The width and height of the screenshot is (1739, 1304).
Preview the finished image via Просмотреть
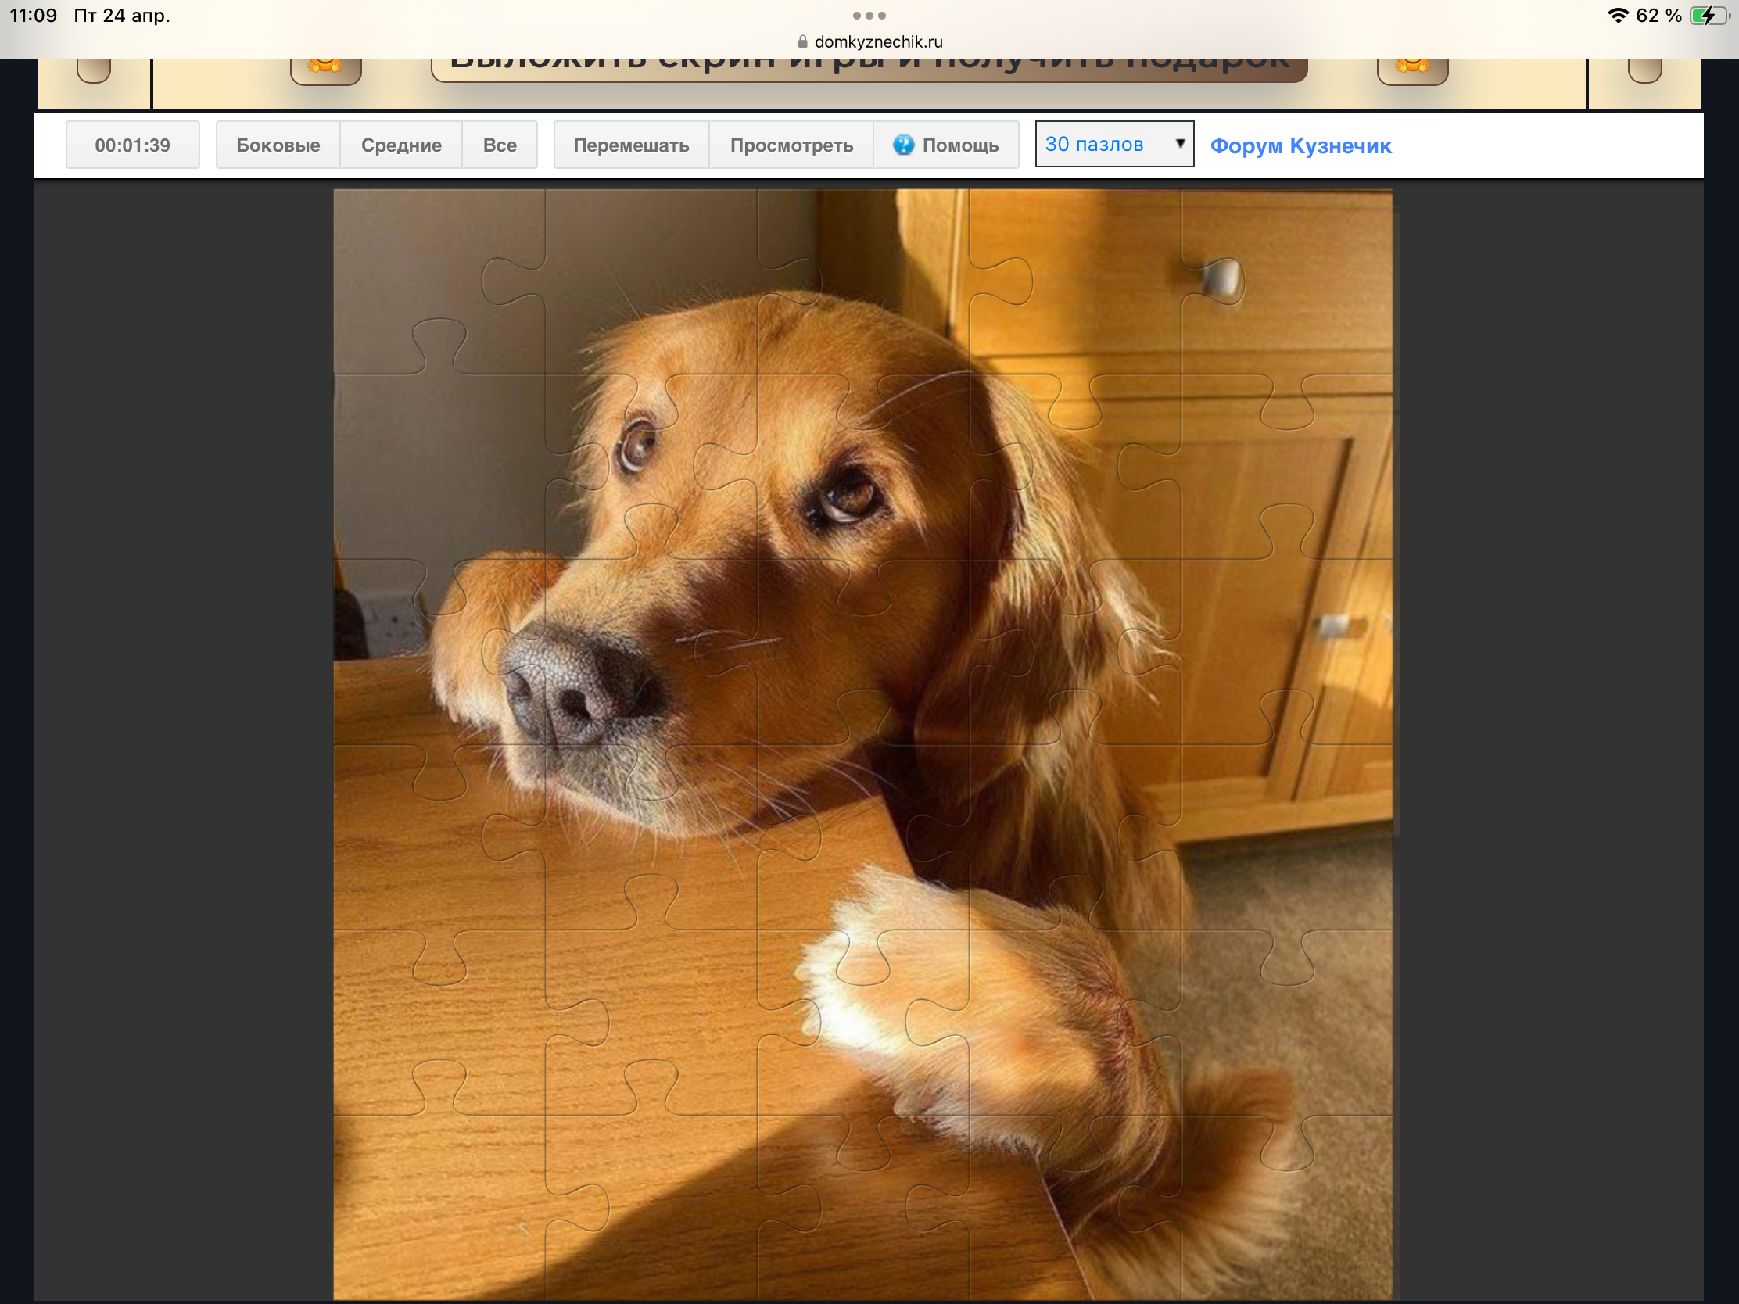pyautogui.click(x=791, y=145)
